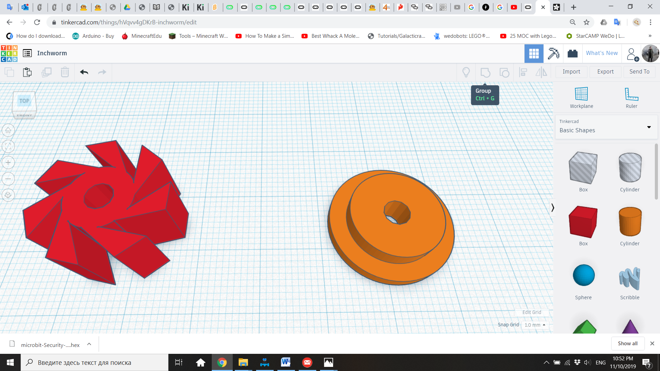This screenshot has width=660, height=371.
Task: Open the Basic Shapes dropdown
Action: (x=606, y=127)
